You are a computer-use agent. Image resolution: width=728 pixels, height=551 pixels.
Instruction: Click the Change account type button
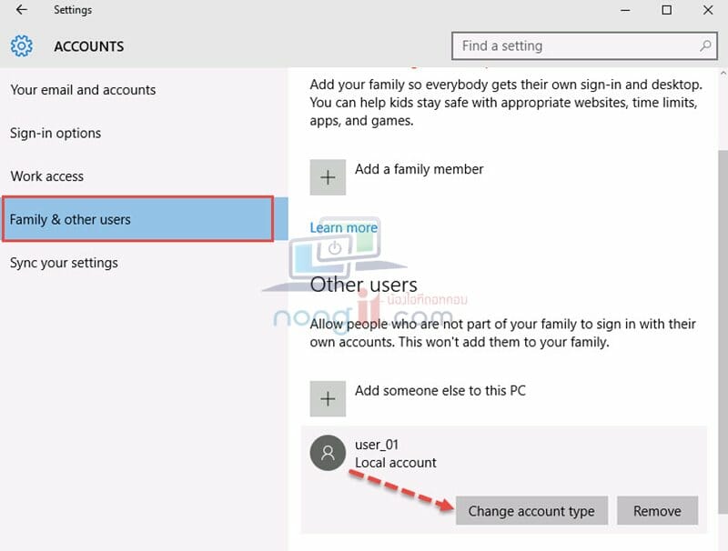pos(531,510)
